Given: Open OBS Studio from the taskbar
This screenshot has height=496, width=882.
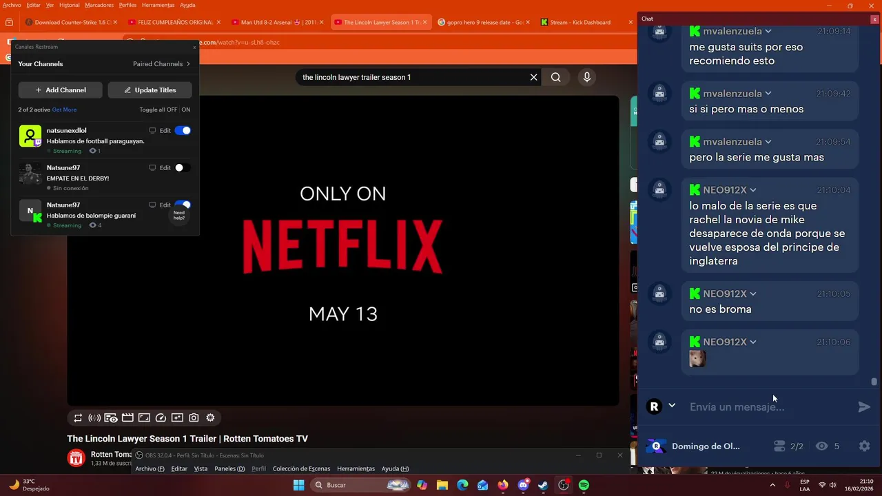Looking at the screenshot, I should [564, 485].
